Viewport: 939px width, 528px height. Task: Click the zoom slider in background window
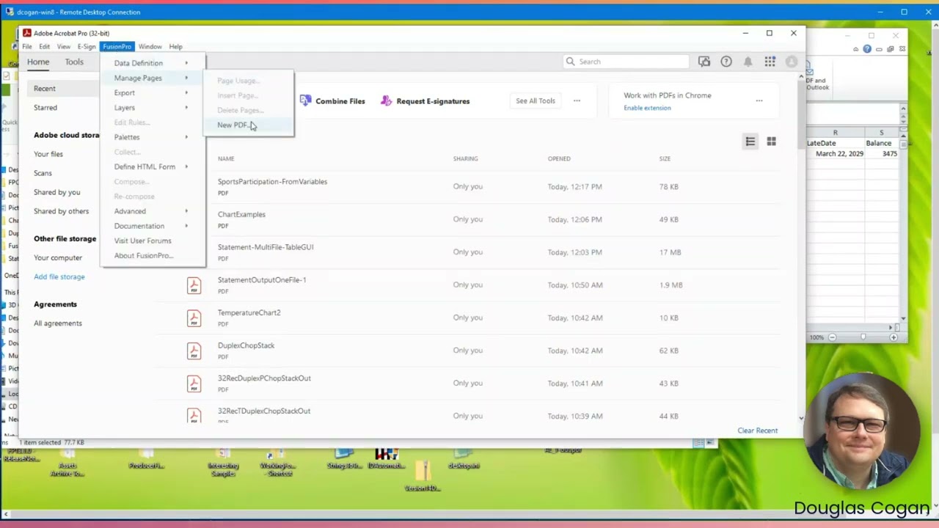tap(863, 337)
